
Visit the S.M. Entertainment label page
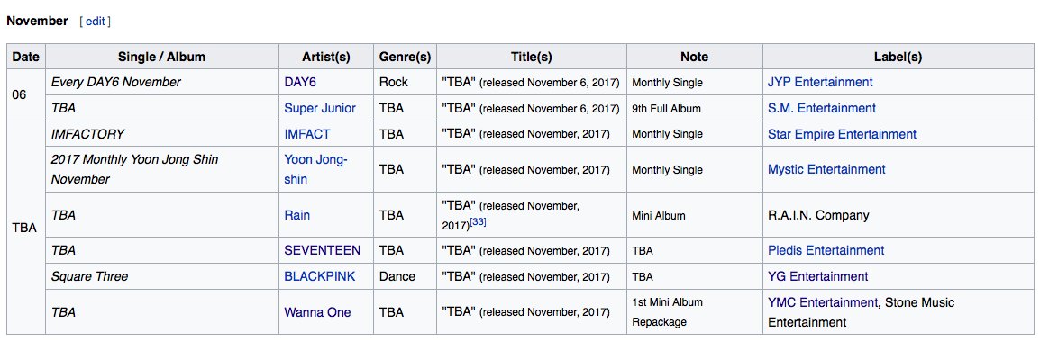[822, 108]
